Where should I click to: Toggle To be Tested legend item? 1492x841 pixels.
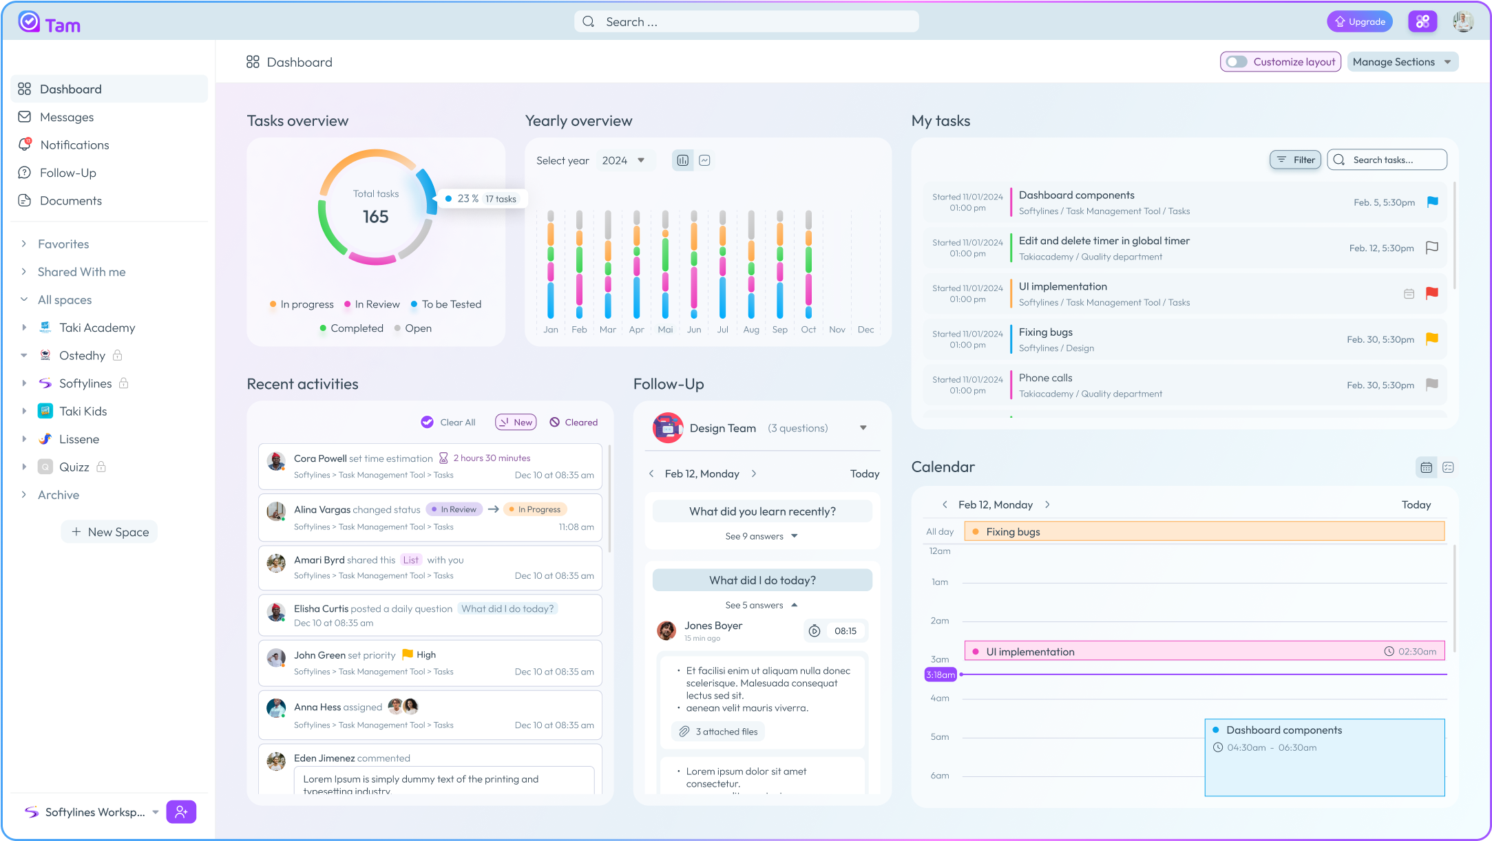pos(446,304)
